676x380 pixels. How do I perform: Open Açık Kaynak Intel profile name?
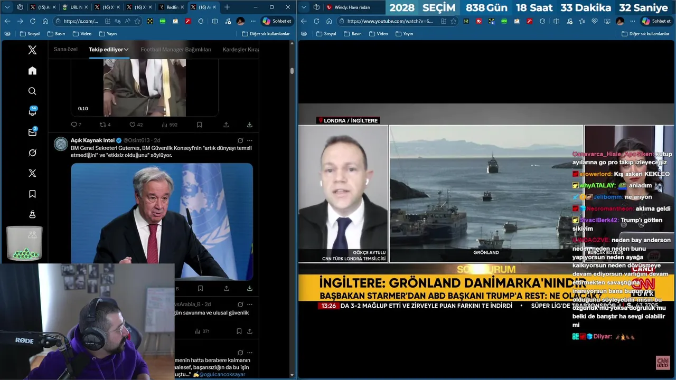[92, 140]
